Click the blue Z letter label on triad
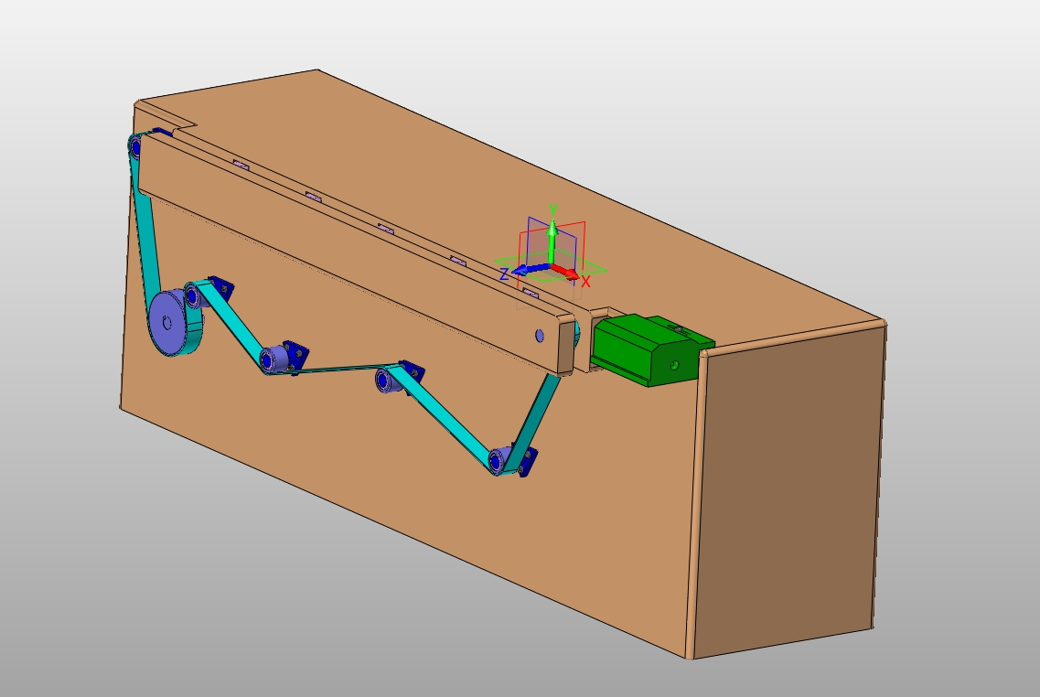Image resolution: width=1040 pixels, height=697 pixels. pos(503,274)
